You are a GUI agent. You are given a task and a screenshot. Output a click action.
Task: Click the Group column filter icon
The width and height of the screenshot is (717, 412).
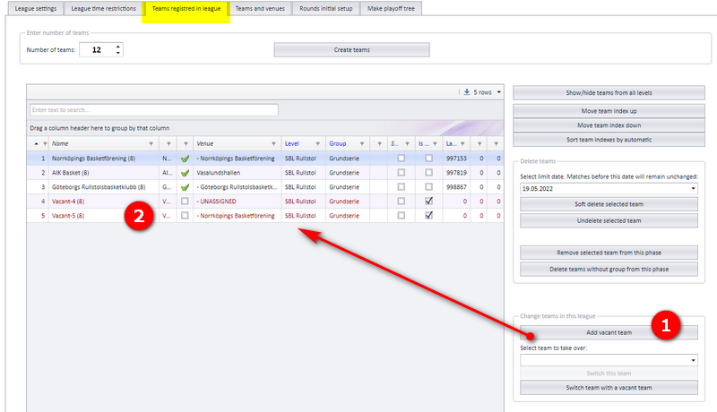[362, 144]
